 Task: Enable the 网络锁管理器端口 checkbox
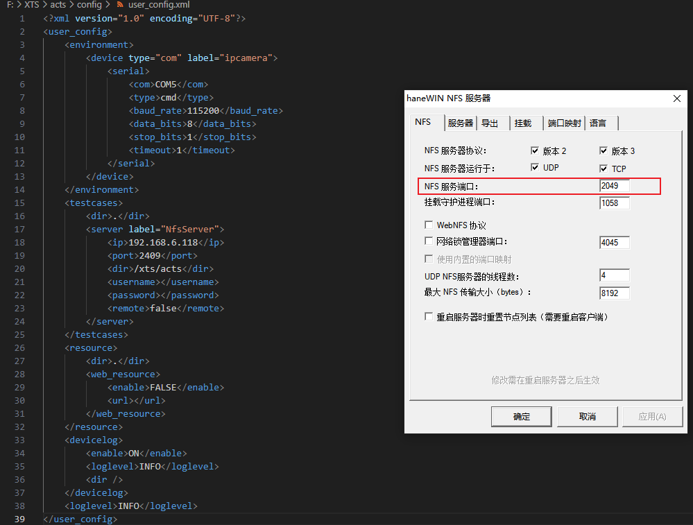tap(429, 241)
